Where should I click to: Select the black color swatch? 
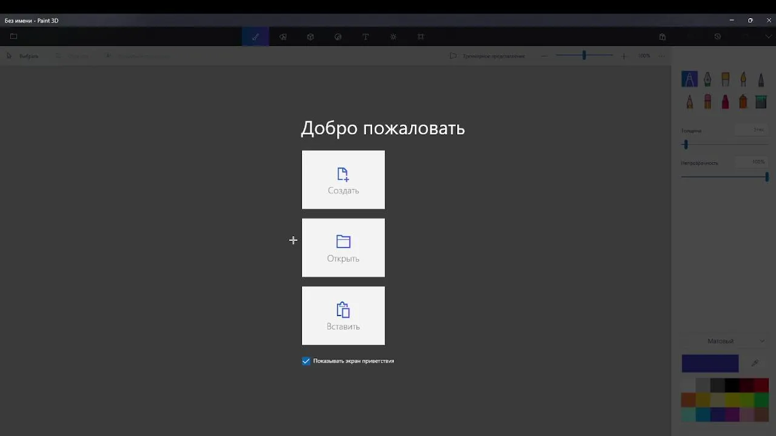(732, 385)
